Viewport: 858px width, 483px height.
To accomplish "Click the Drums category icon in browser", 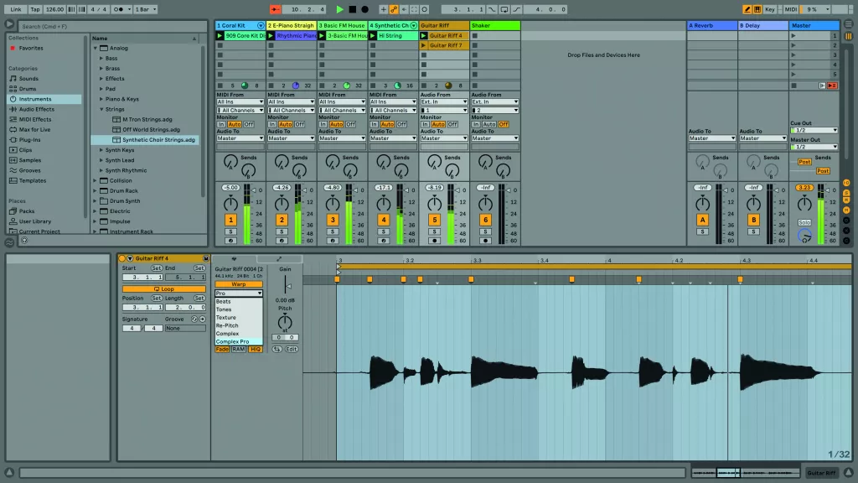I will coord(13,88).
